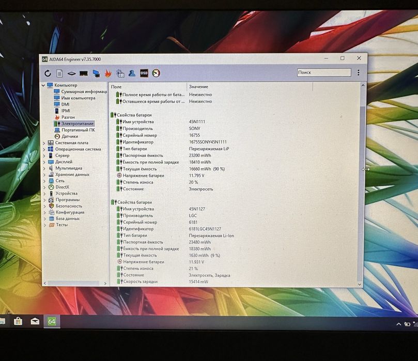Expand the Мультимедиа tree node

point(44,168)
